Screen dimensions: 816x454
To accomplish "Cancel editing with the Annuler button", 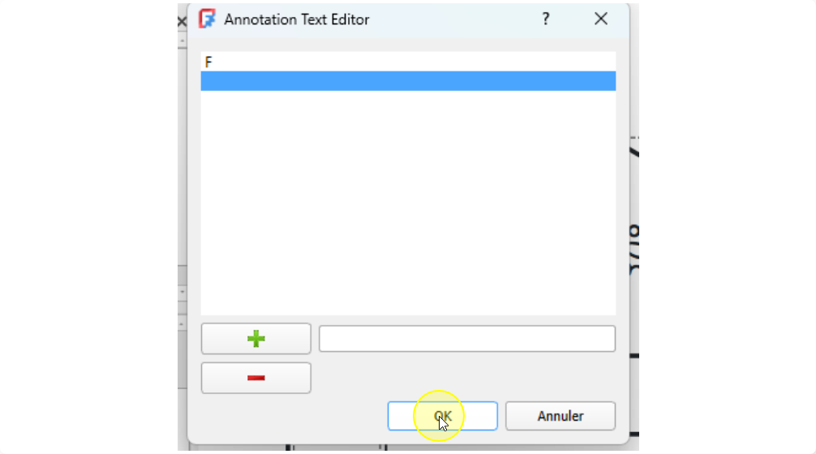I will click(x=560, y=416).
